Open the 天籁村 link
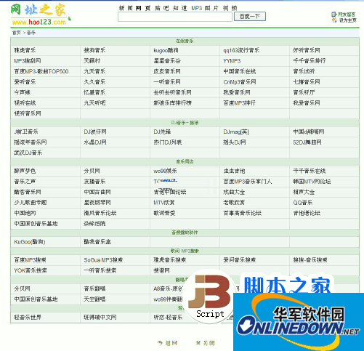This screenshot has height=351, width=364. point(92,61)
